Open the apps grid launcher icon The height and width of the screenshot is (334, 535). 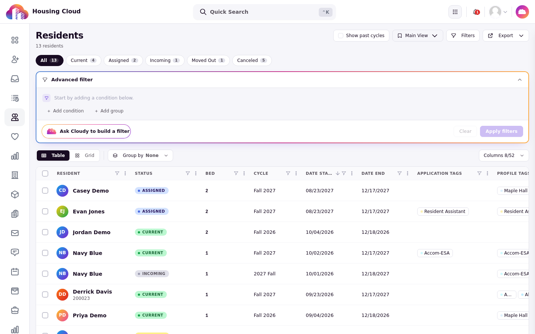(x=455, y=12)
